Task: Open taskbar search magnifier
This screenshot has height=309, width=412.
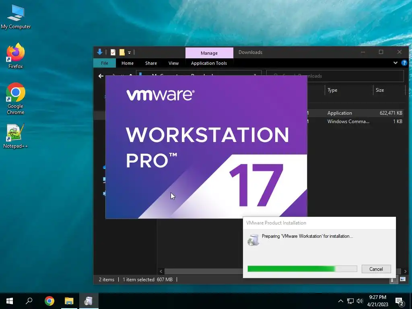Action: pos(29,301)
